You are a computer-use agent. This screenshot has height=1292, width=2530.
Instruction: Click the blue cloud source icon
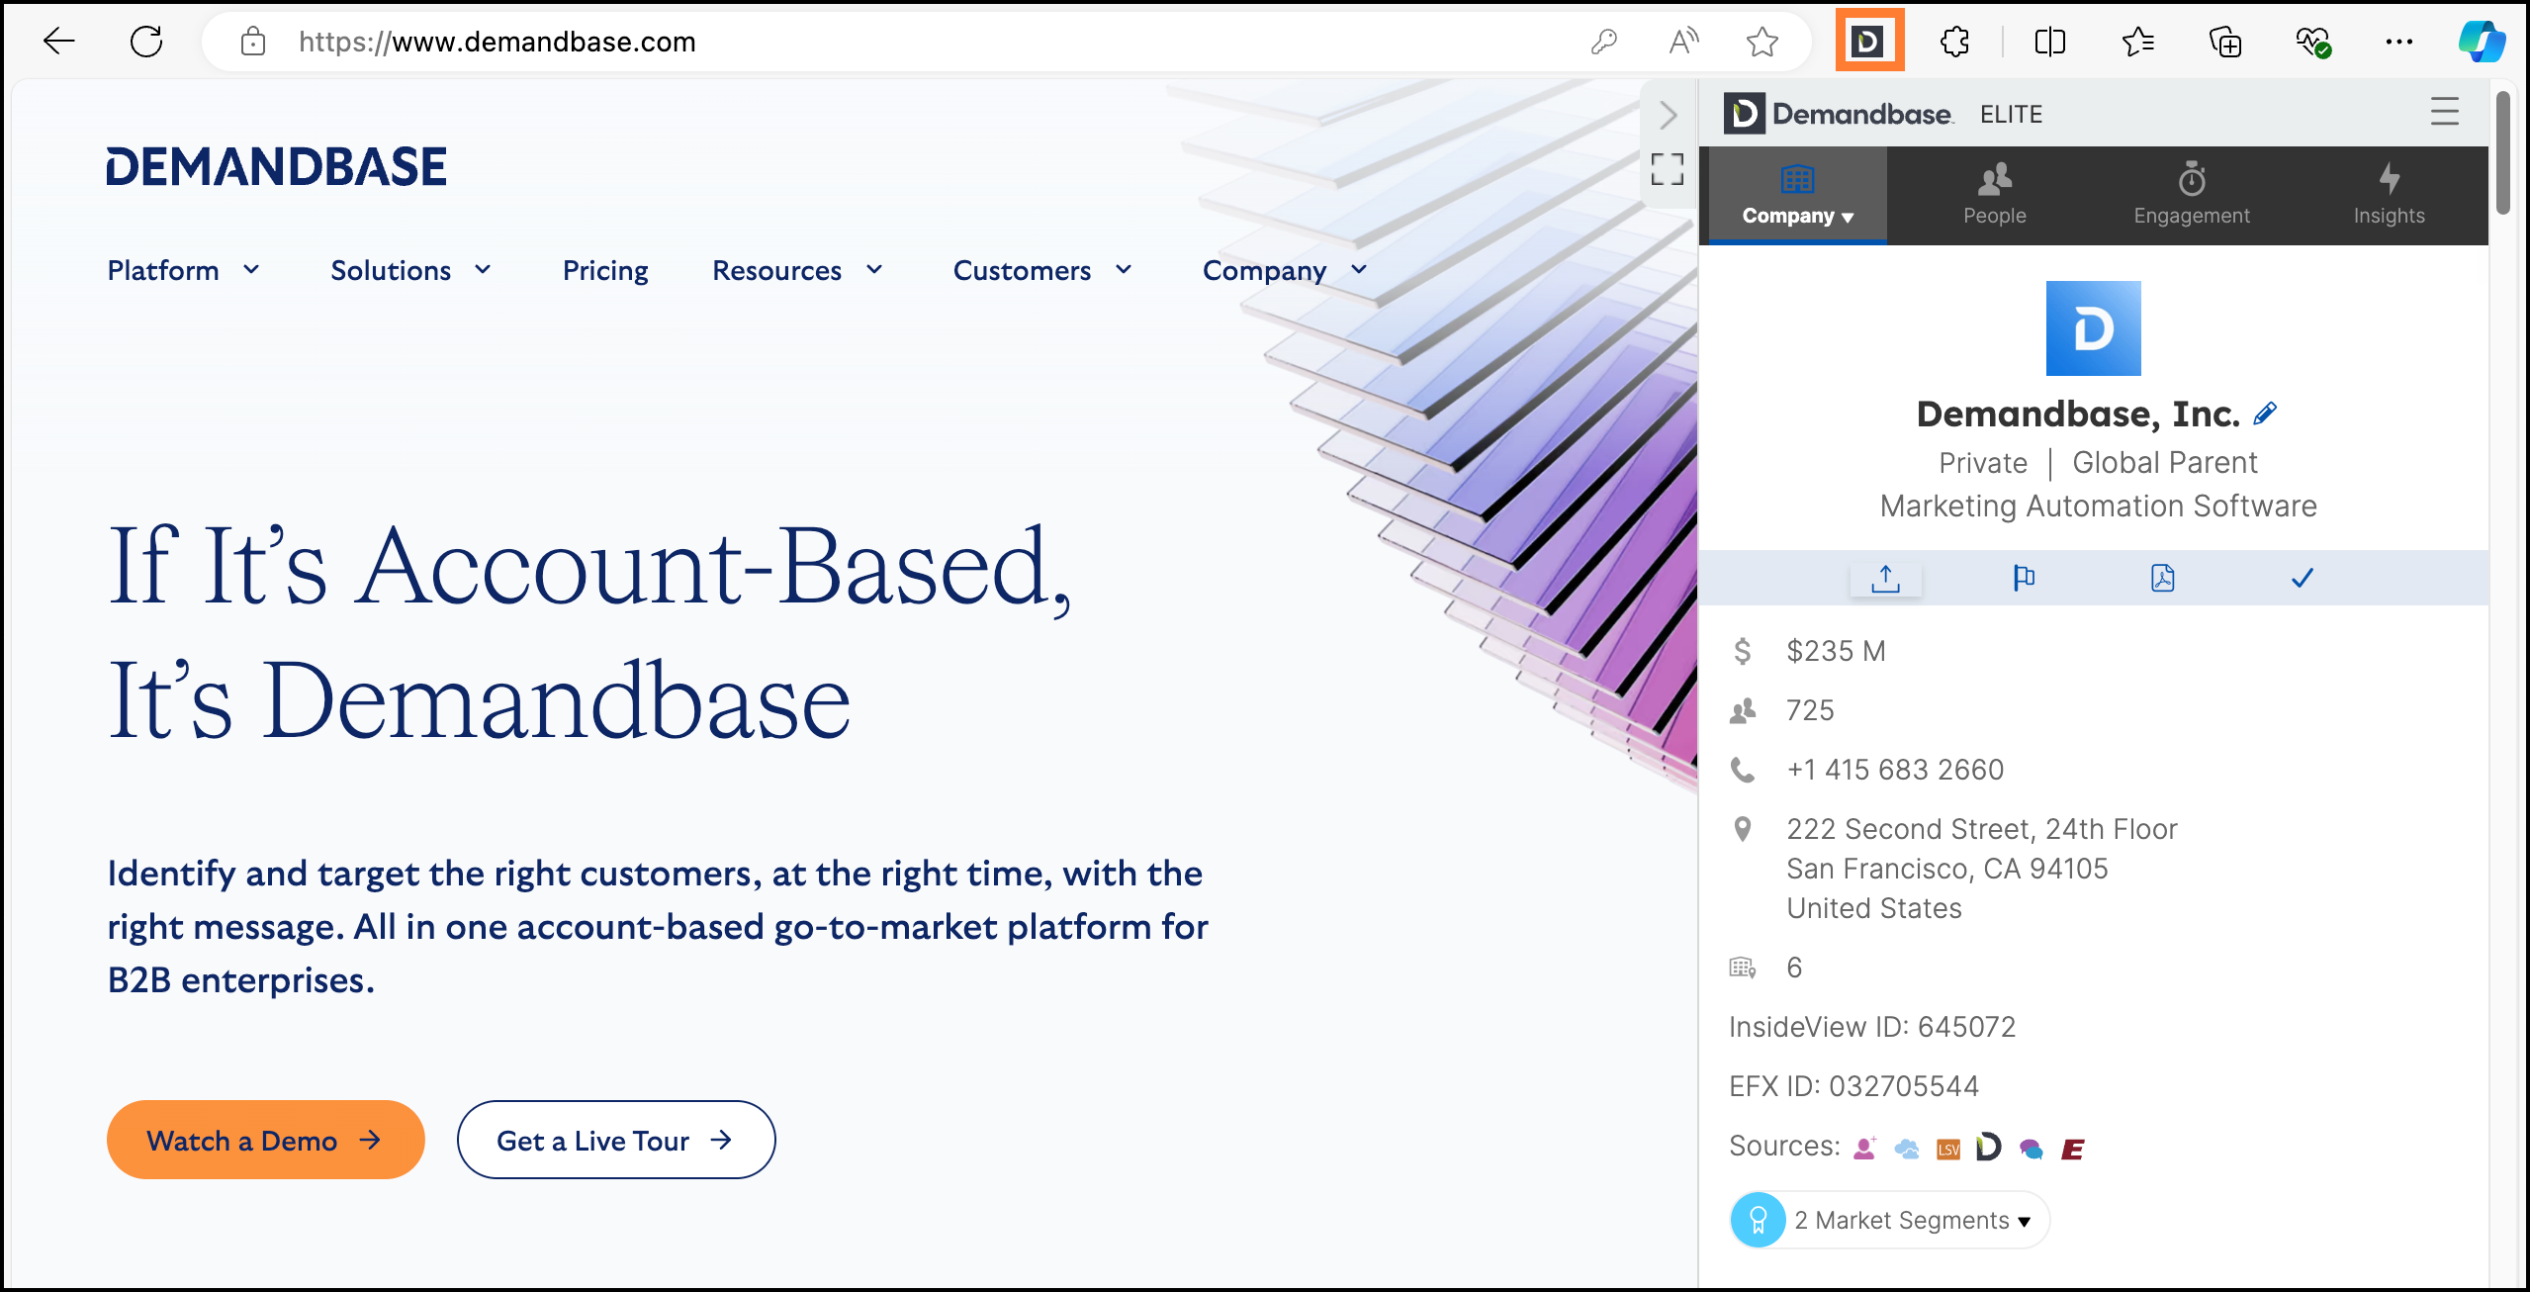pyautogui.click(x=1906, y=1149)
